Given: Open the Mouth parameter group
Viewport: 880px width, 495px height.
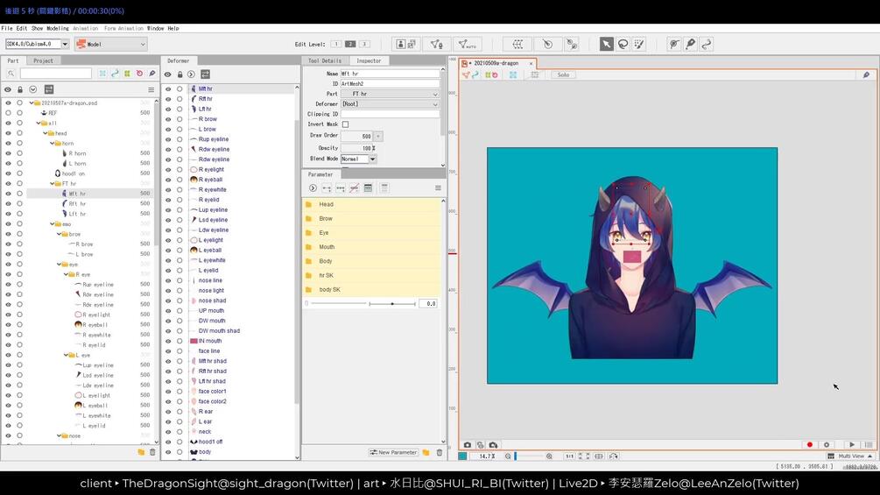Looking at the screenshot, I should tap(372, 247).
